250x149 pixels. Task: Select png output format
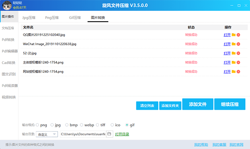(37, 125)
